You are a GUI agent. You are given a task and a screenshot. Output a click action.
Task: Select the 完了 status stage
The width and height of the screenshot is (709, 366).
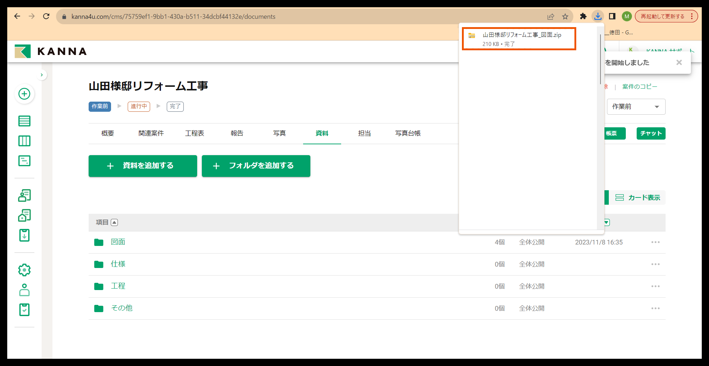point(175,106)
